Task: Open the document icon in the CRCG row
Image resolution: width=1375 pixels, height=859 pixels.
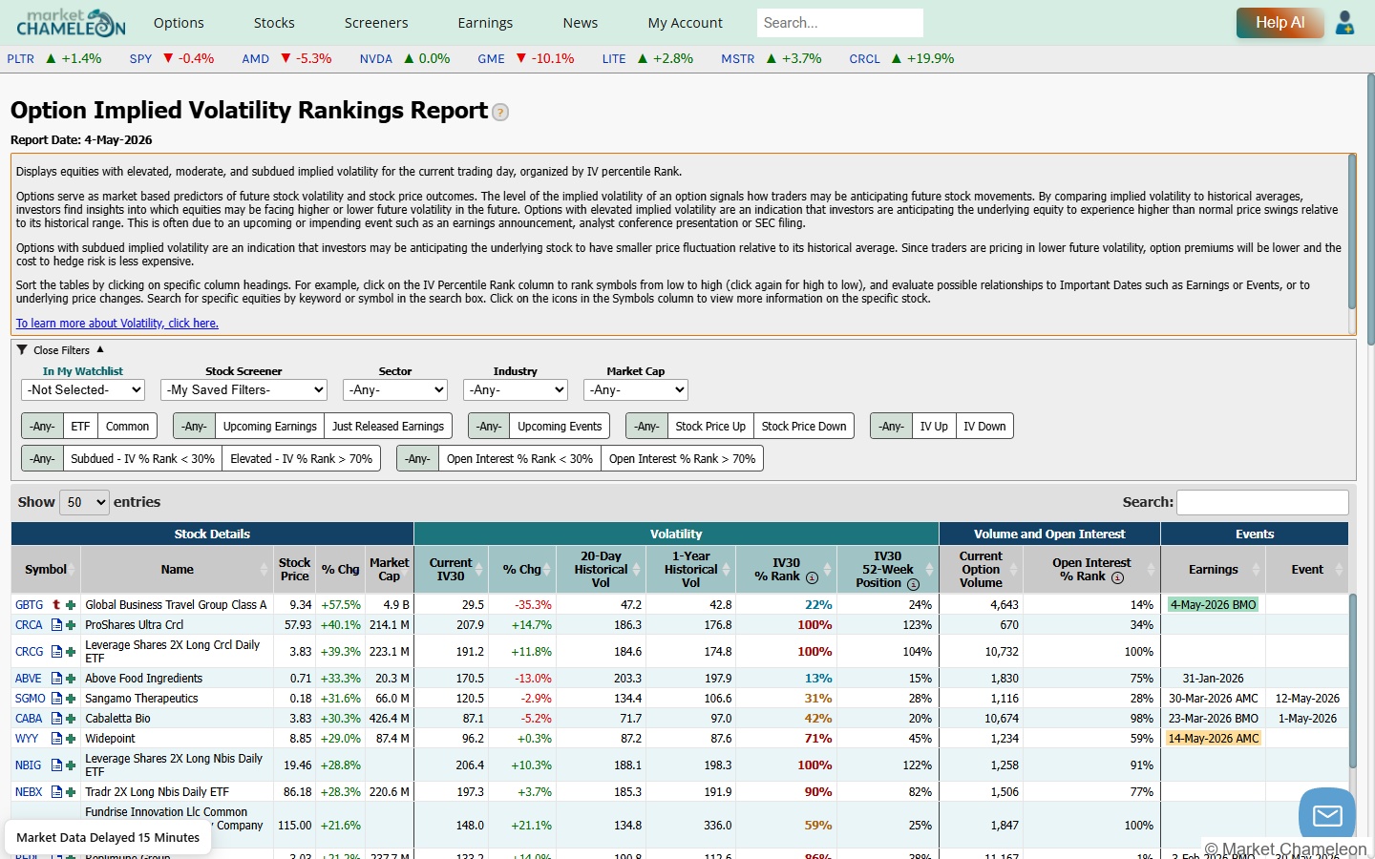Action: click(x=56, y=652)
